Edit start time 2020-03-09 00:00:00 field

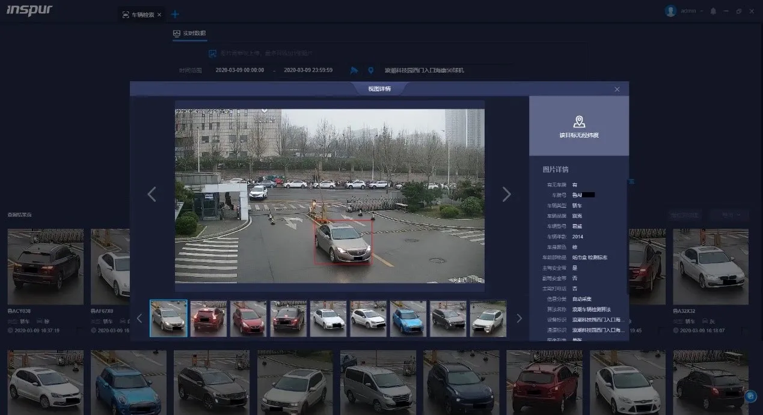[240, 70]
